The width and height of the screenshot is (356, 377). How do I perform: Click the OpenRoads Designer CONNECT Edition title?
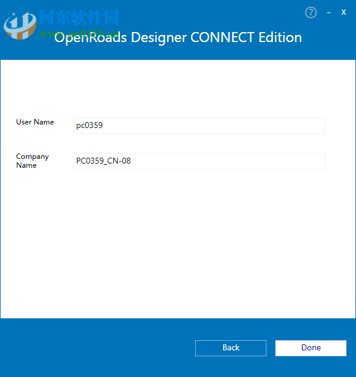(178, 37)
